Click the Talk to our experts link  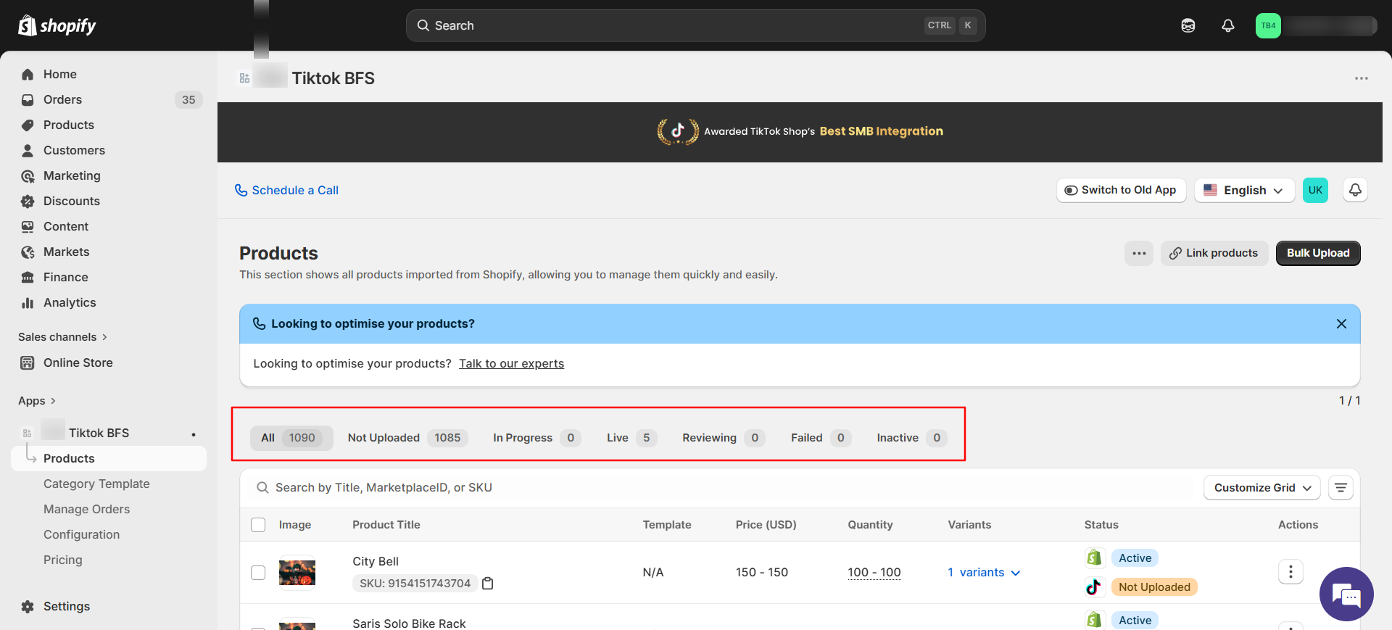pyautogui.click(x=511, y=364)
